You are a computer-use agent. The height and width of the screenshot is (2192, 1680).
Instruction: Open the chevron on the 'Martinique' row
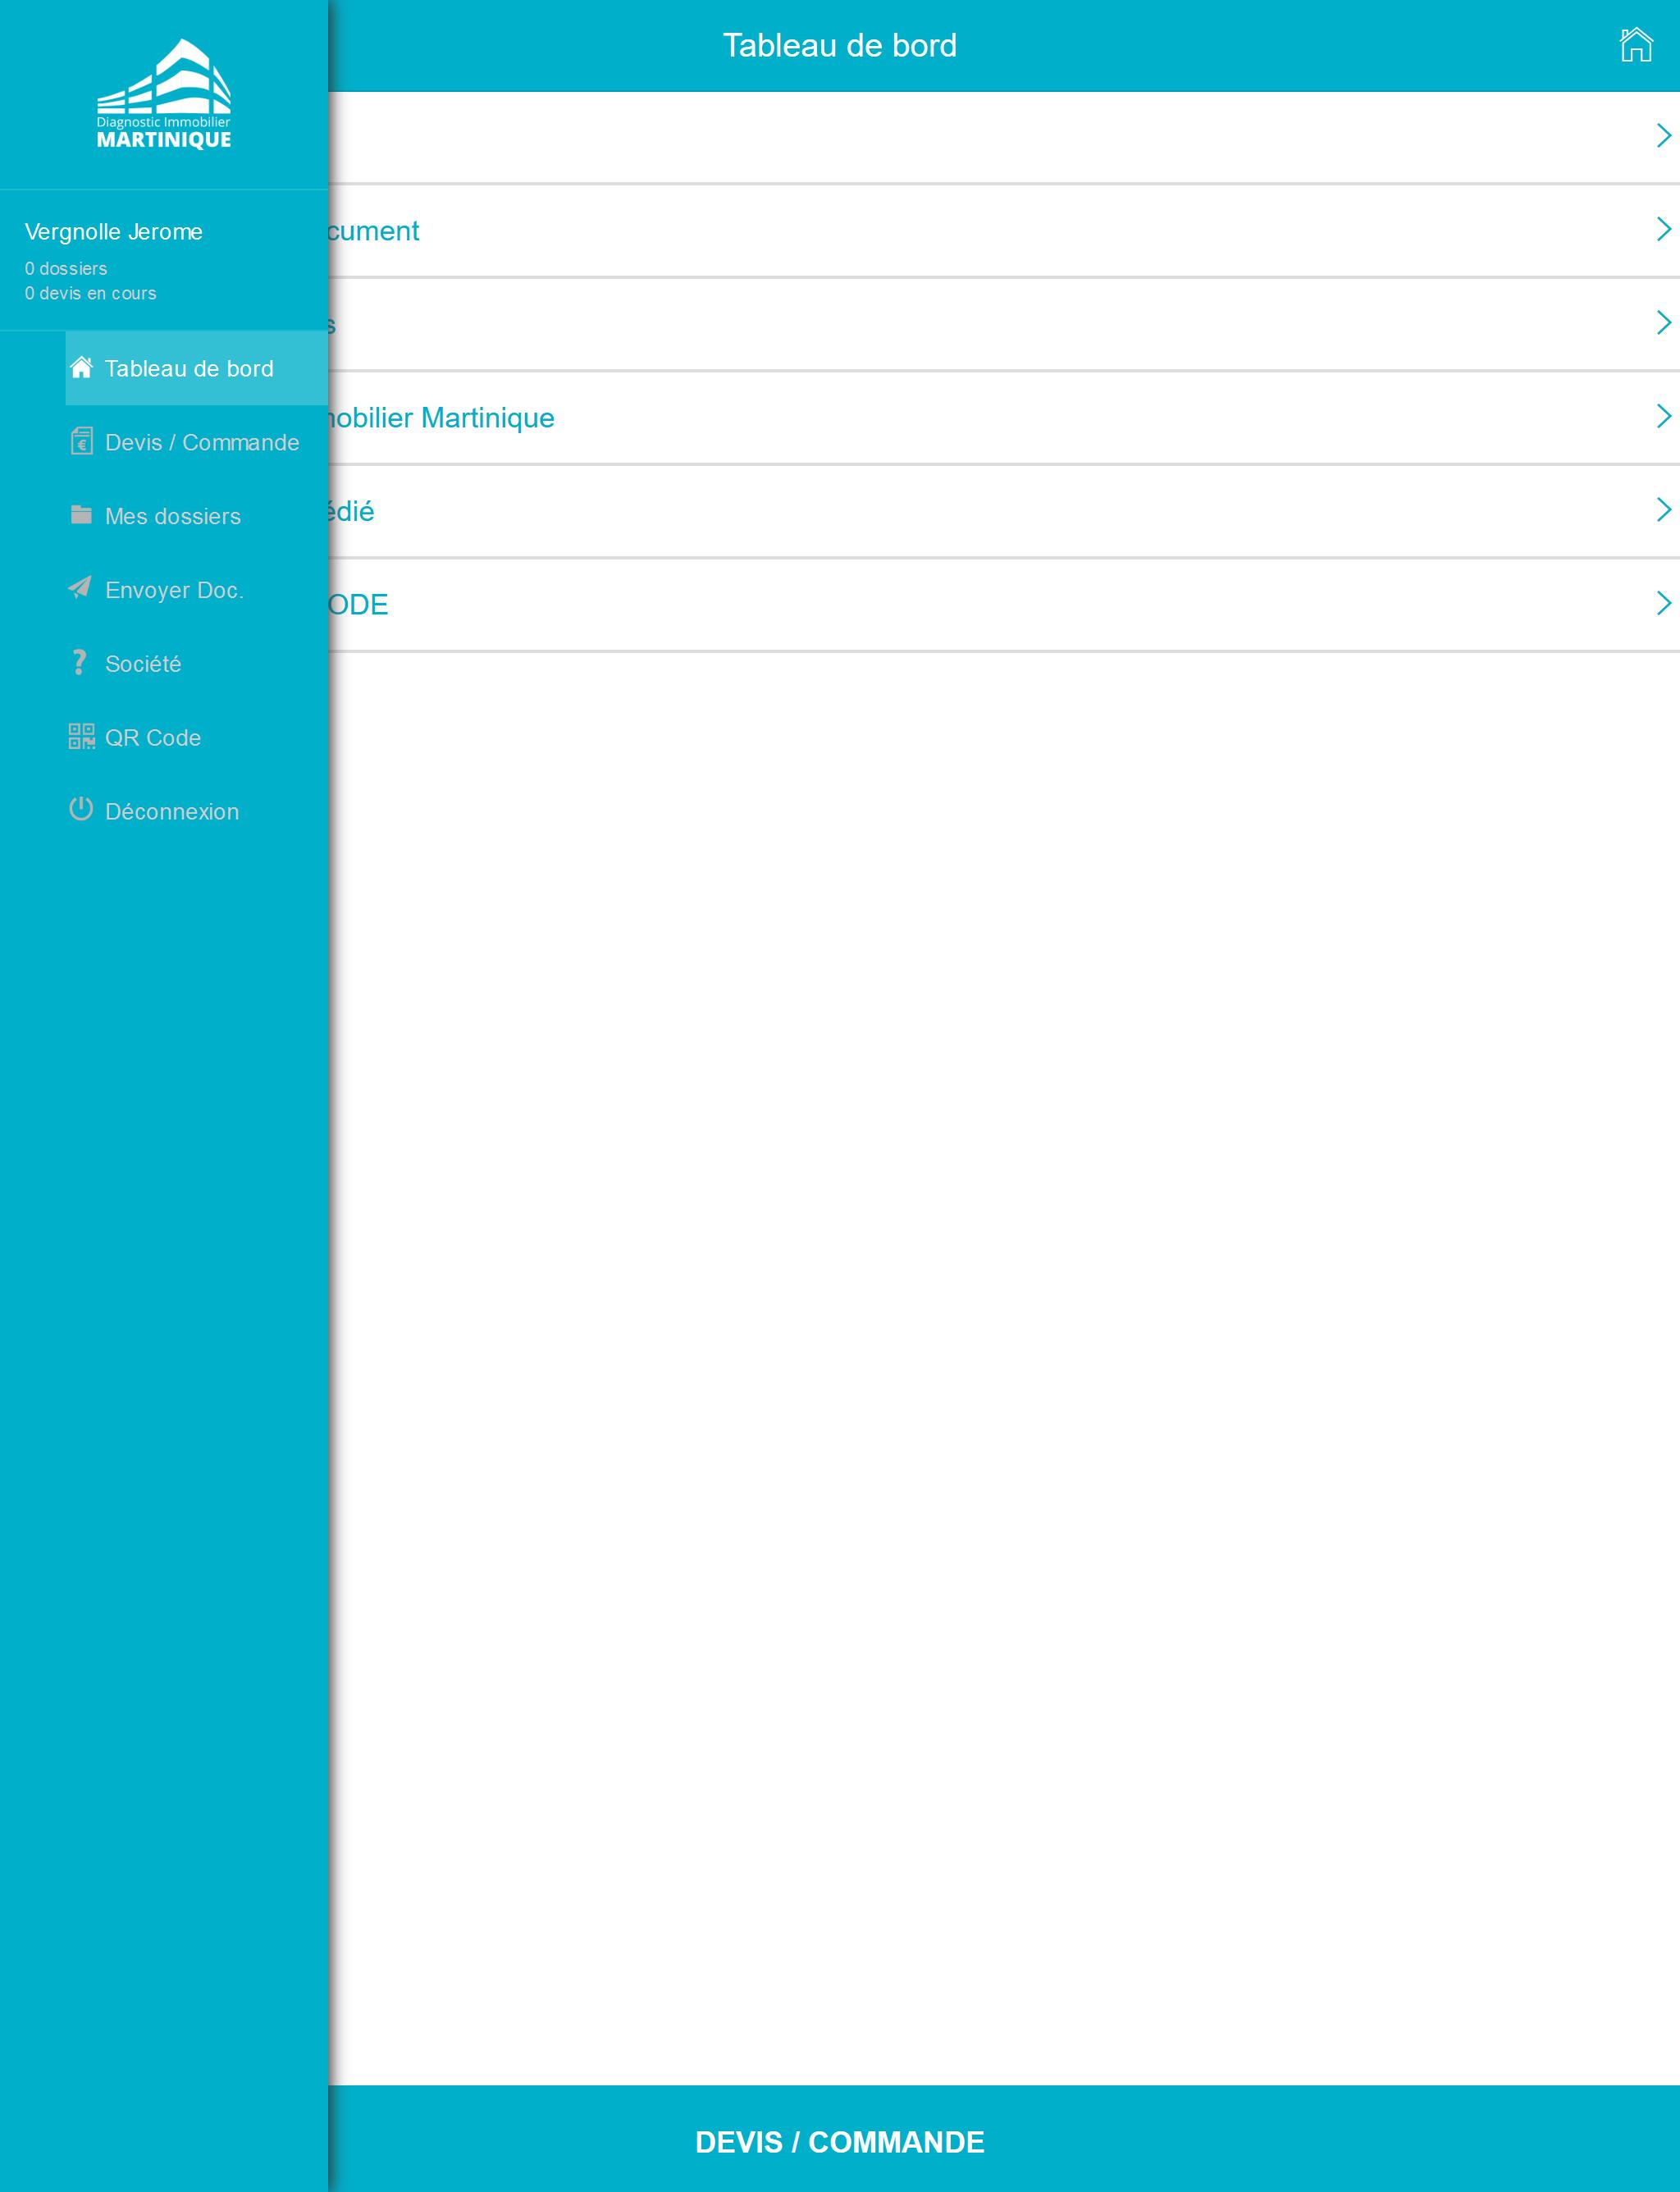(1664, 416)
